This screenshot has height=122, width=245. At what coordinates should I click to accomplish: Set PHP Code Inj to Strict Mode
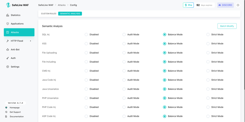(x=208, y=107)
